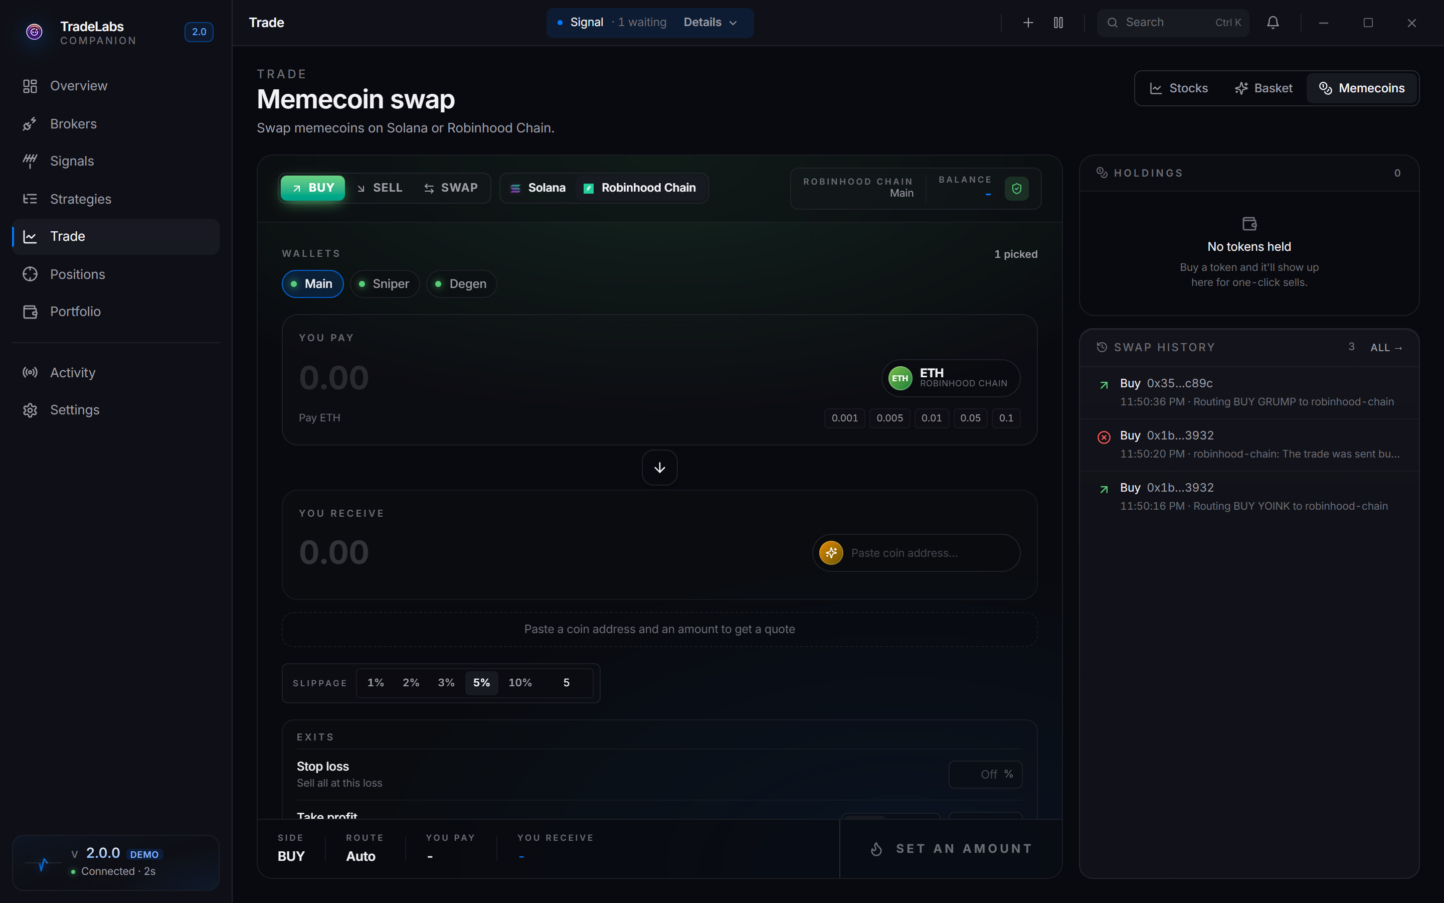Toggle the Main wallet chip
This screenshot has height=903, width=1444.
point(313,283)
